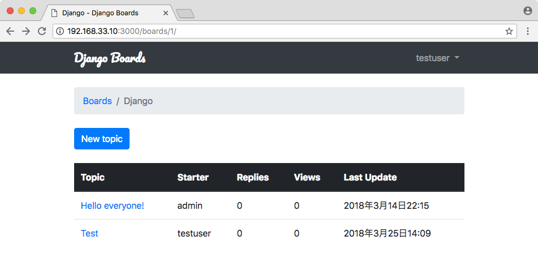538x266 pixels.
Task: Click the browser forward arrow
Action: tap(26, 31)
